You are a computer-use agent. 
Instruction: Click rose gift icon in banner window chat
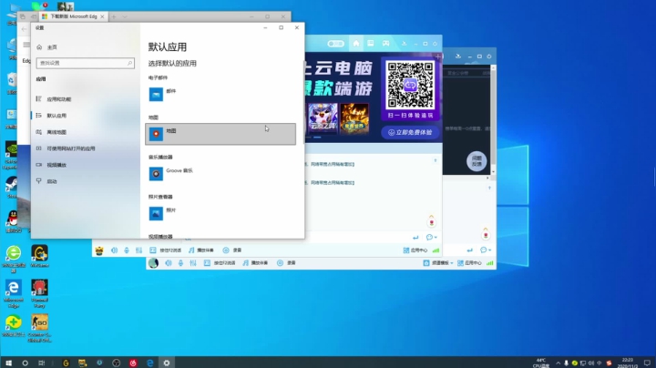(x=432, y=221)
